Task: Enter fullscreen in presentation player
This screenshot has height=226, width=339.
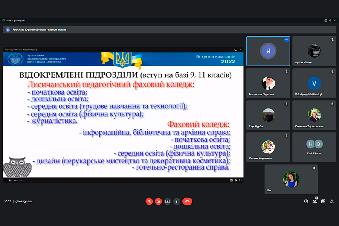Action: click(240, 180)
